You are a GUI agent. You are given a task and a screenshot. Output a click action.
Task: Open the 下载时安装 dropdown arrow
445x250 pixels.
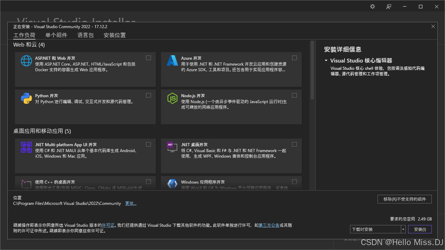(403, 229)
